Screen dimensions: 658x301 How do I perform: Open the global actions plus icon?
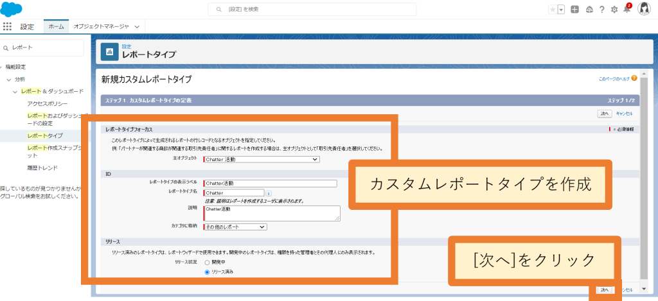(x=575, y=9)
